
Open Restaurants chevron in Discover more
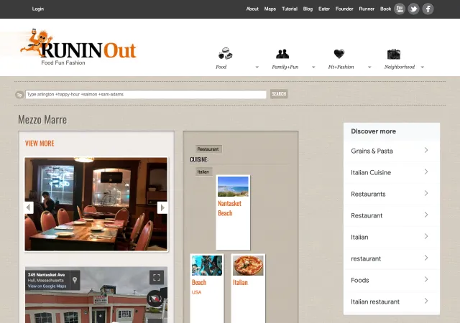point(426,193)
